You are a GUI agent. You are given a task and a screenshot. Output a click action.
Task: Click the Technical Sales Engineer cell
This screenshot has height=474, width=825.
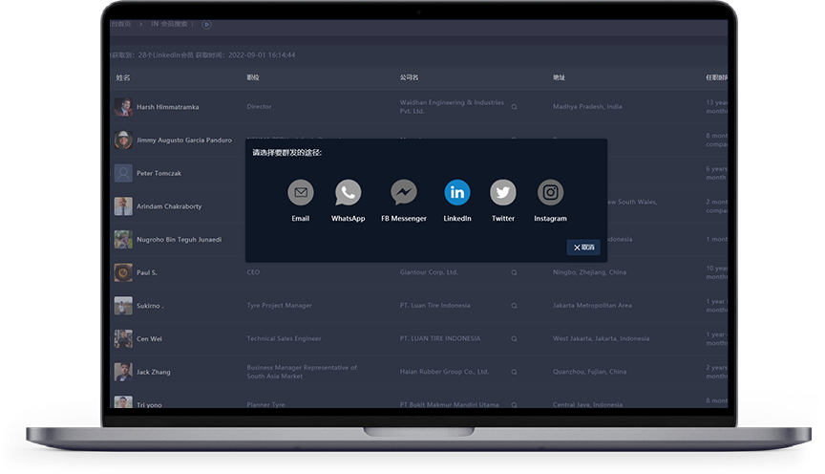[285, 338]
